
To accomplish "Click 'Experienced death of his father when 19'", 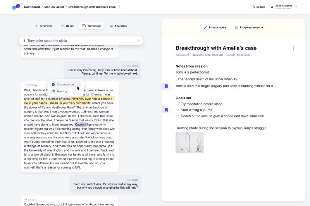I will pos(207,79).
